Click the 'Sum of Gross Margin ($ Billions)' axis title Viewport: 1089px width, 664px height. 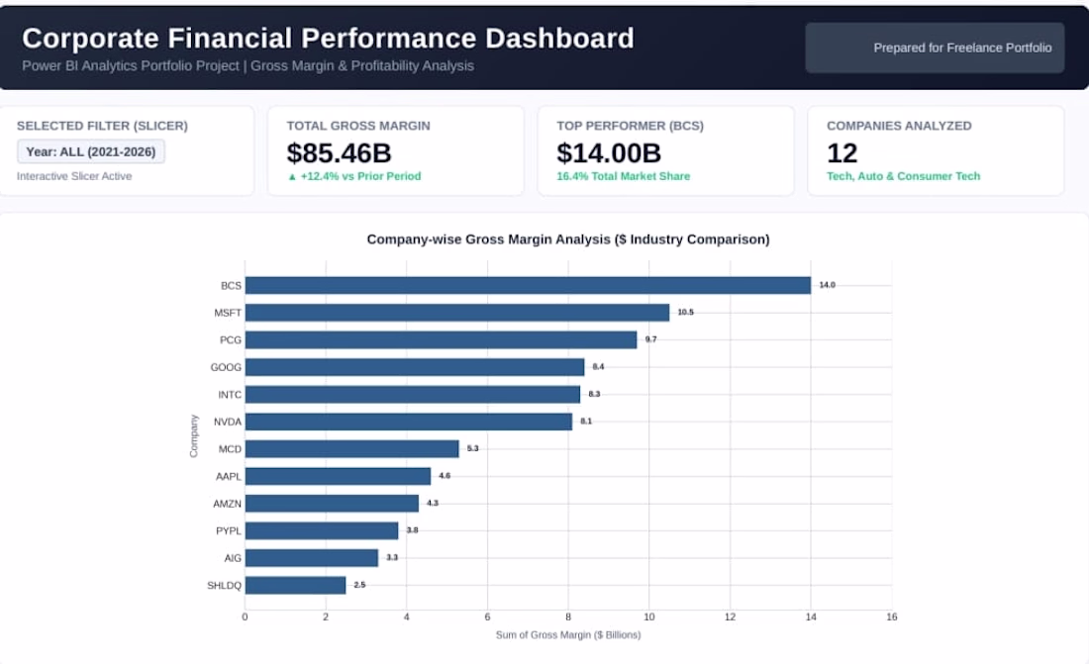(x=568, y=635)
